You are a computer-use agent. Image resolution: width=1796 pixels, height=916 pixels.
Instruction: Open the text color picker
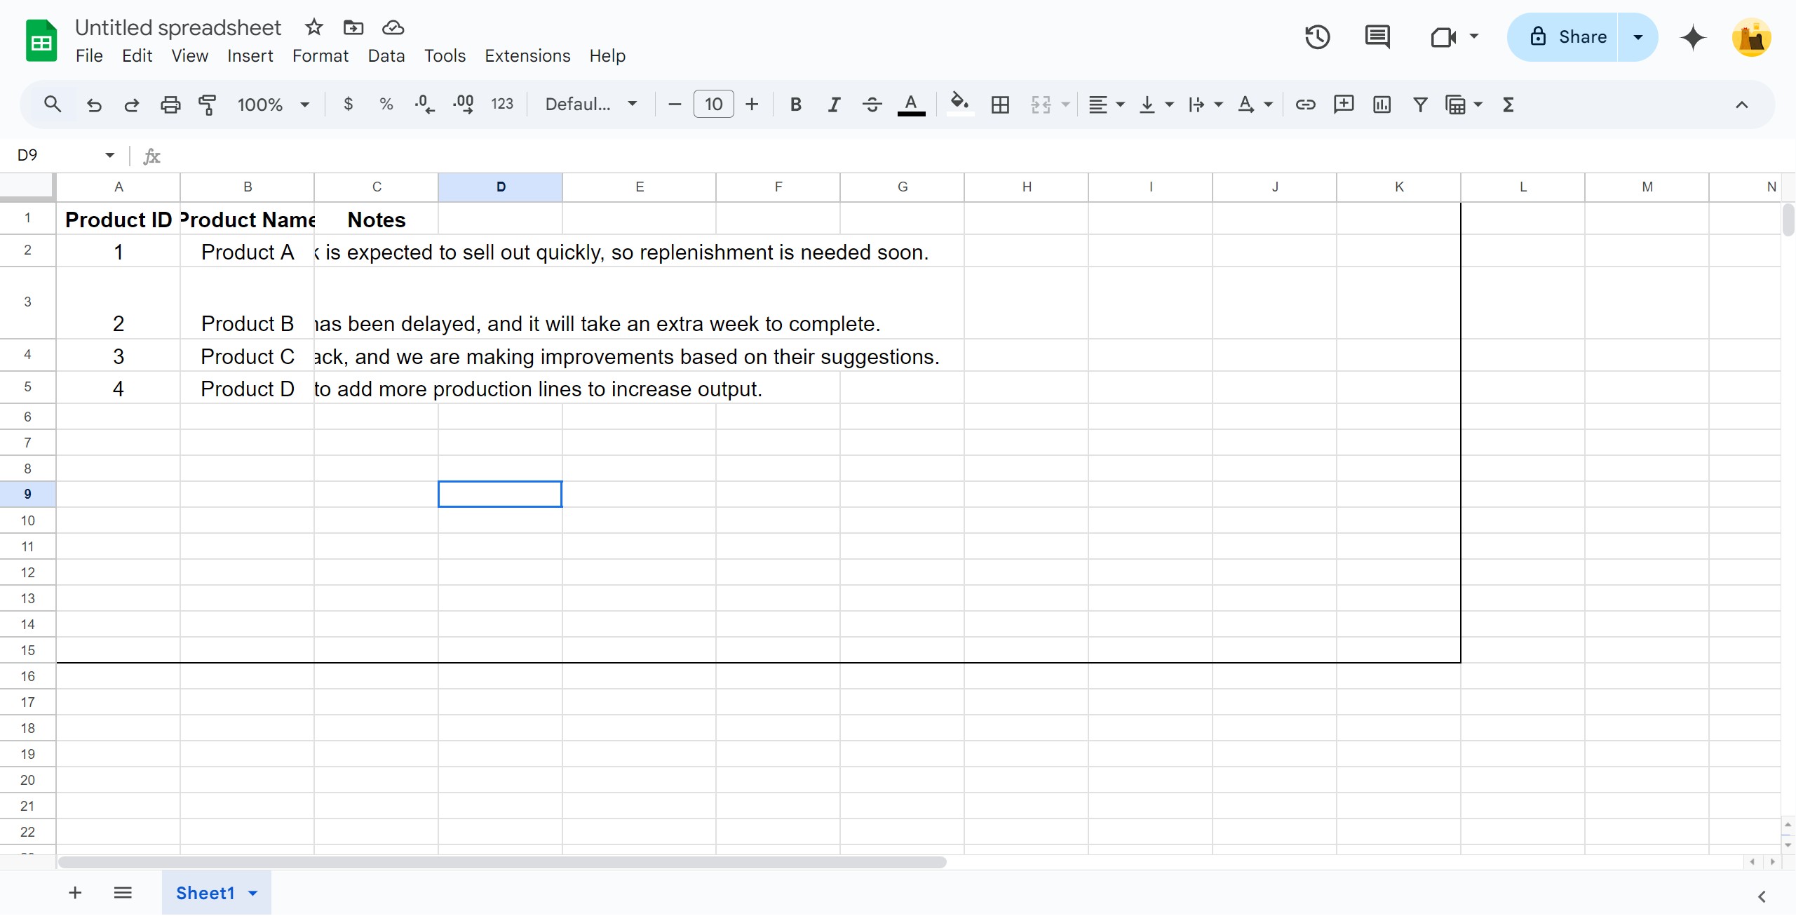pos(911,105)
